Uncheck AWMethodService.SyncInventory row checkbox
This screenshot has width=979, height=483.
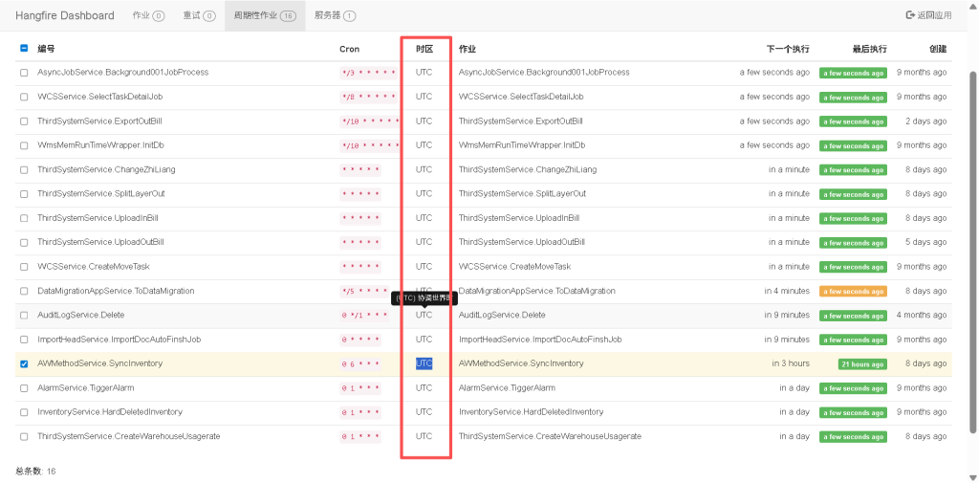click(x=24, y=363)
